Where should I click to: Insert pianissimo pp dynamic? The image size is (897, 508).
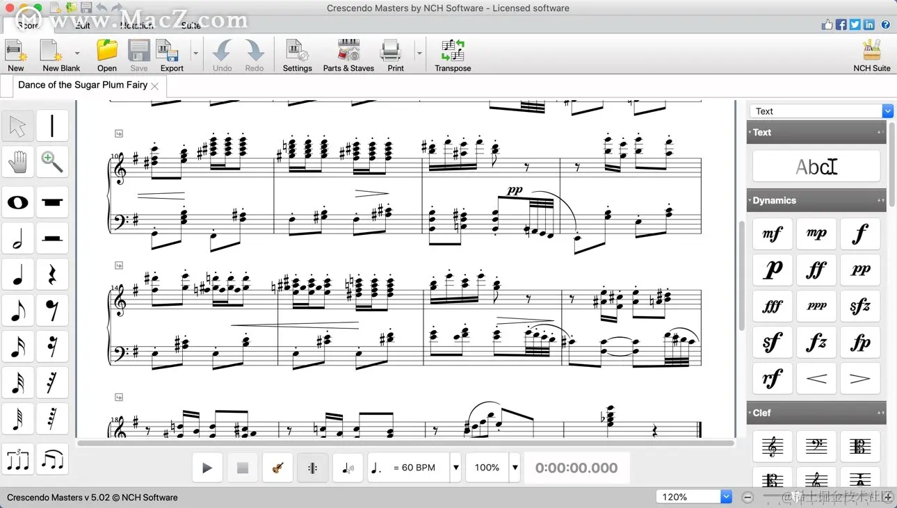860,270
